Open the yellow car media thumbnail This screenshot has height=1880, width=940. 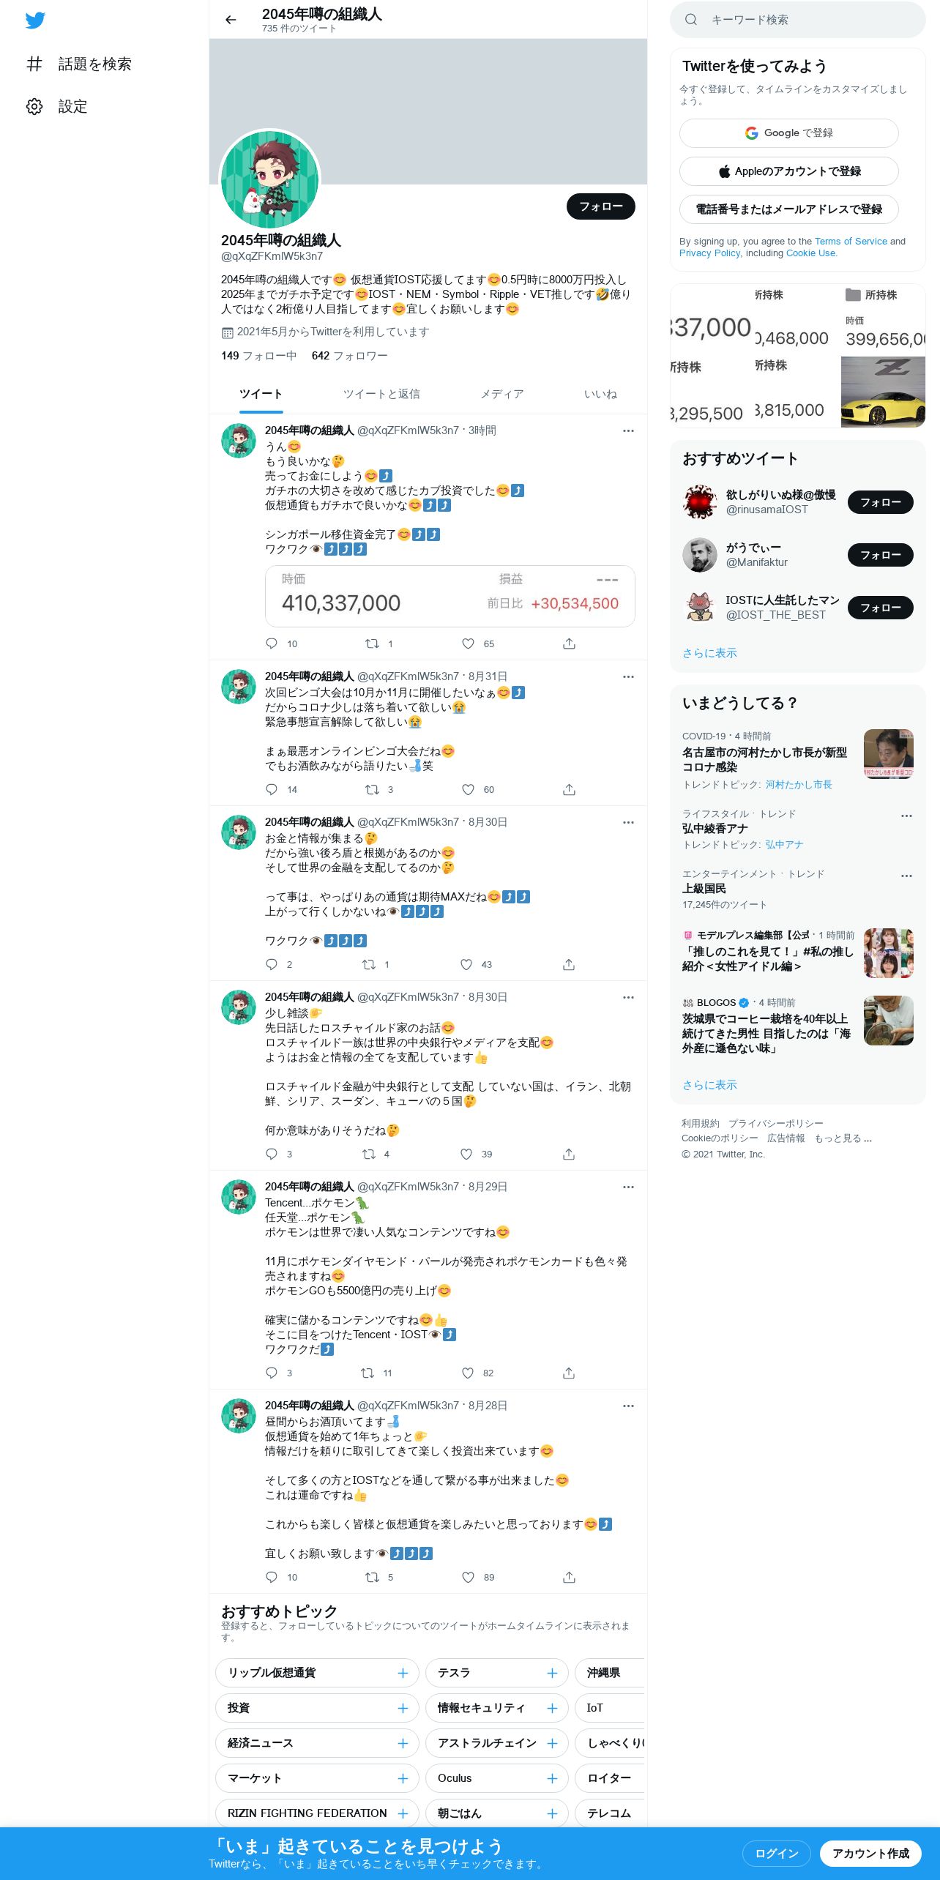[x=883, y=392]
